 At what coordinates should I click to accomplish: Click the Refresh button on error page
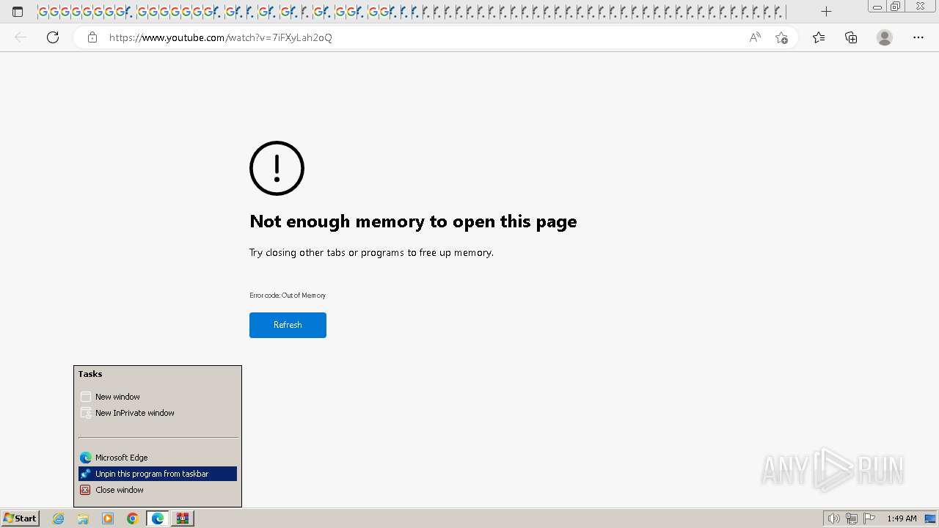pyautogui.click(x=288, y=325)
